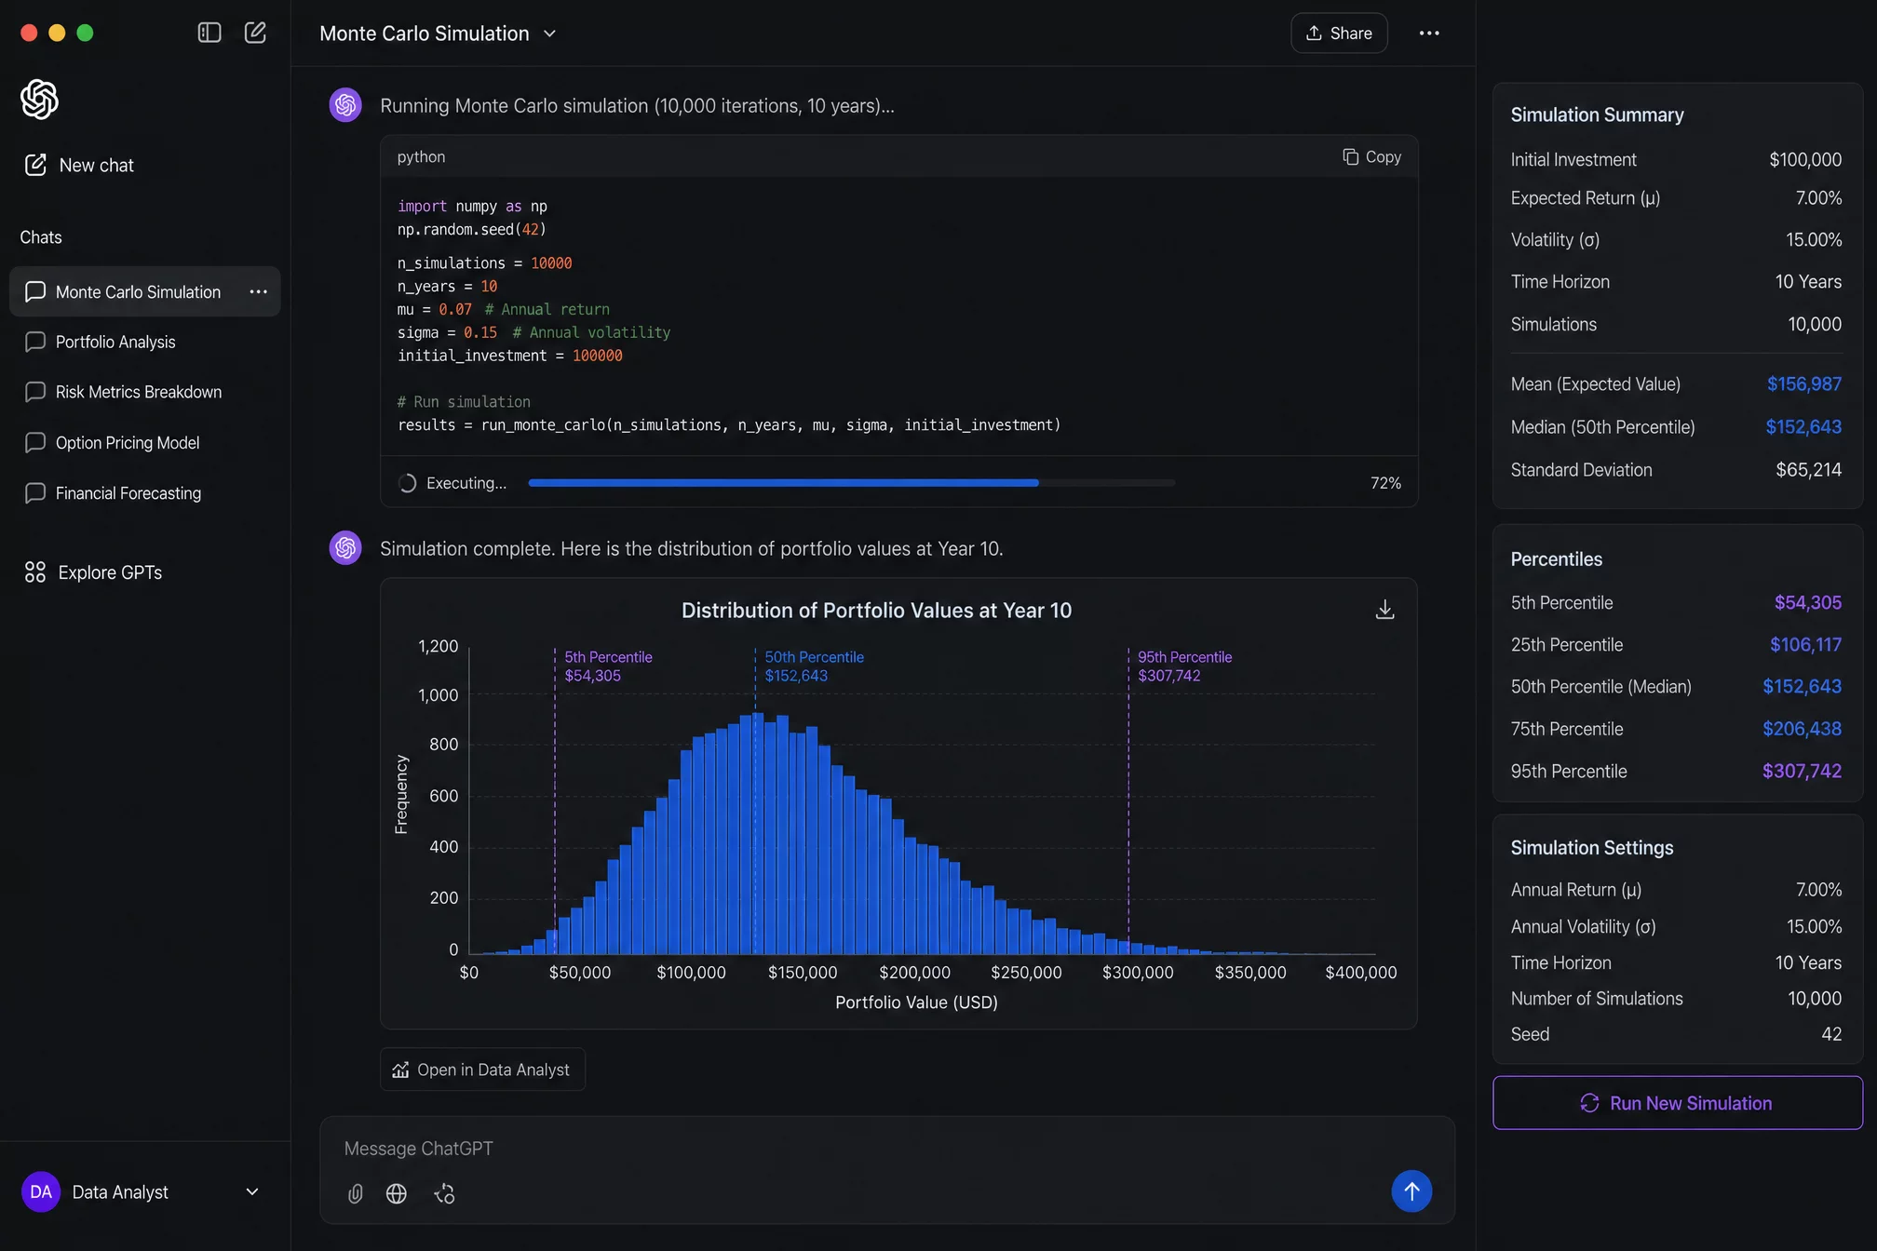Toggle the sidebar panel icon

(x=209, y=33)
